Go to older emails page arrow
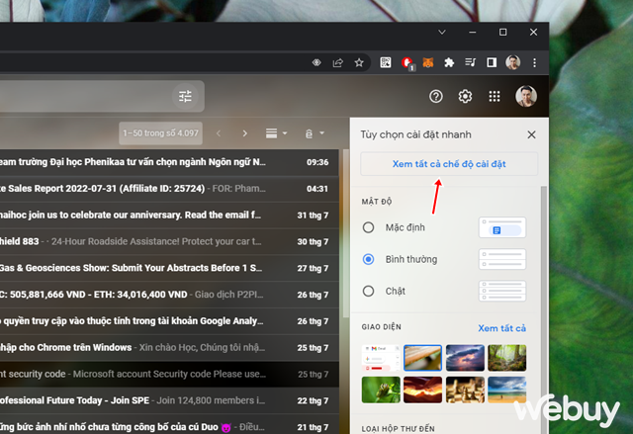 244,133
